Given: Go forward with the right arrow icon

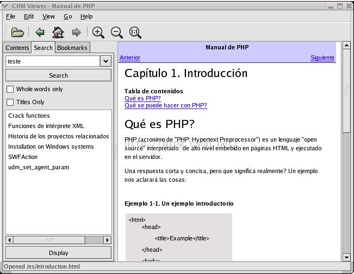Looking at the screenshot, I should click(x=76, y=33).
